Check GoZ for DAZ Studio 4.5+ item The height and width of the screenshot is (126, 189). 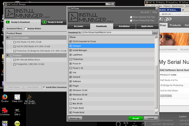coord(14,47)
